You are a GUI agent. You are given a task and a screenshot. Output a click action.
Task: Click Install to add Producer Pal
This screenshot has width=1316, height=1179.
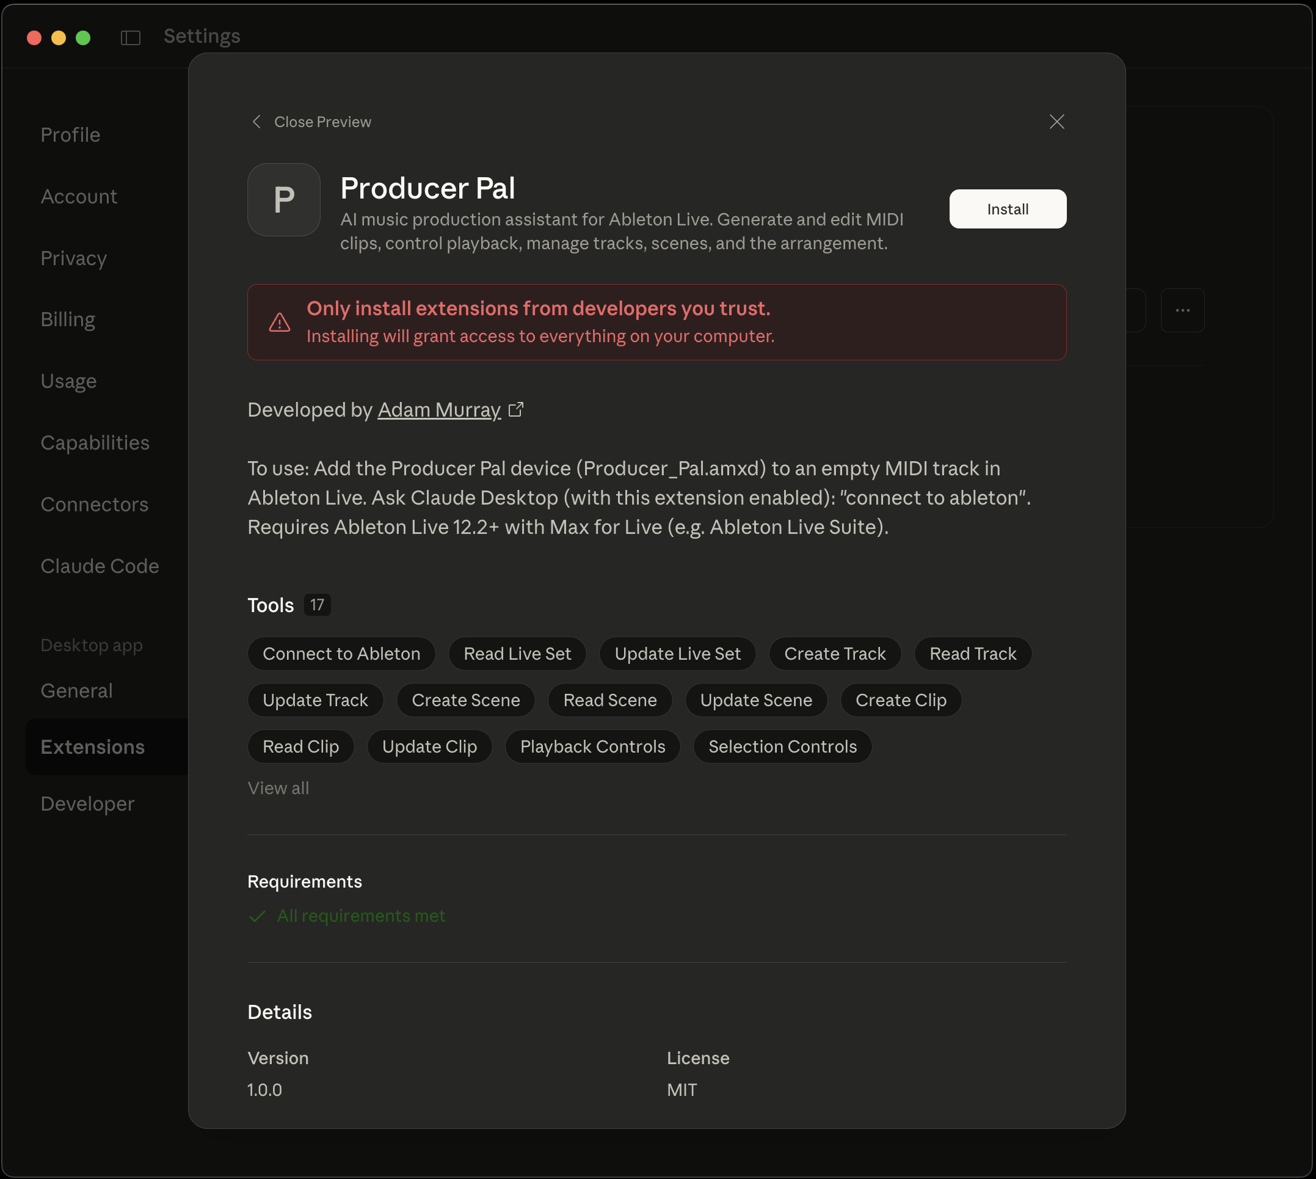pyautogui.click(x=1007, y=208)
